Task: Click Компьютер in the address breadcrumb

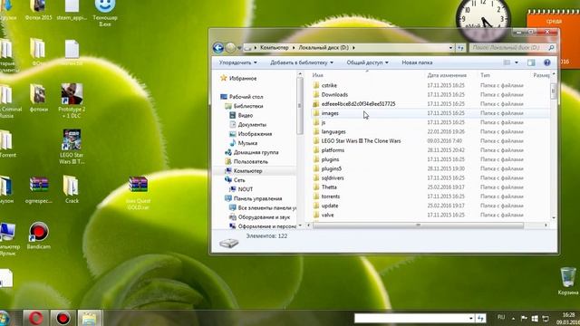Action: (x=274, y=48)
